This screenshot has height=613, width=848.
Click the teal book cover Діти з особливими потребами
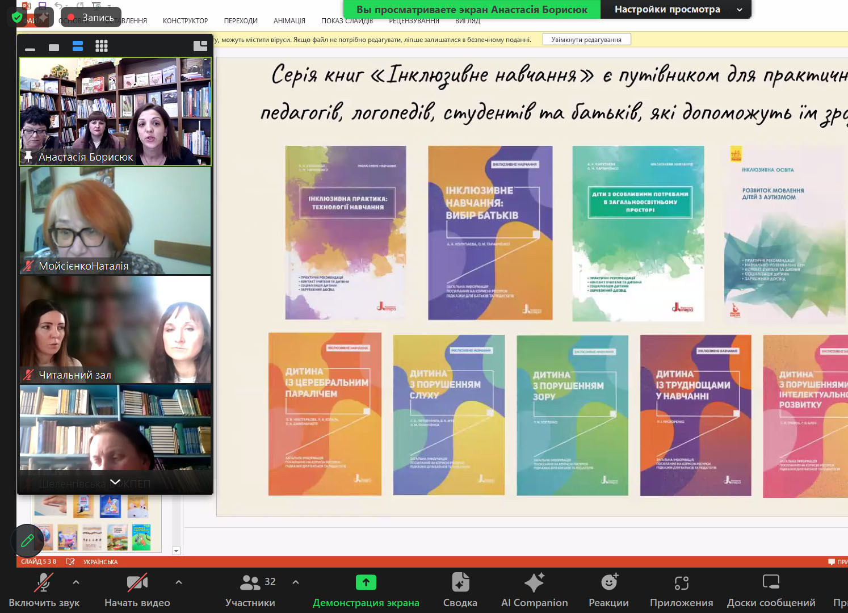(x=638, y=234)
